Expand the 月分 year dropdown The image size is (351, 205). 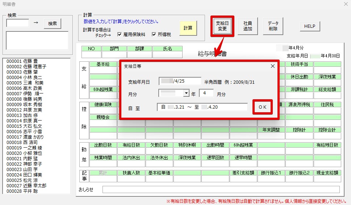coord(187,93)
